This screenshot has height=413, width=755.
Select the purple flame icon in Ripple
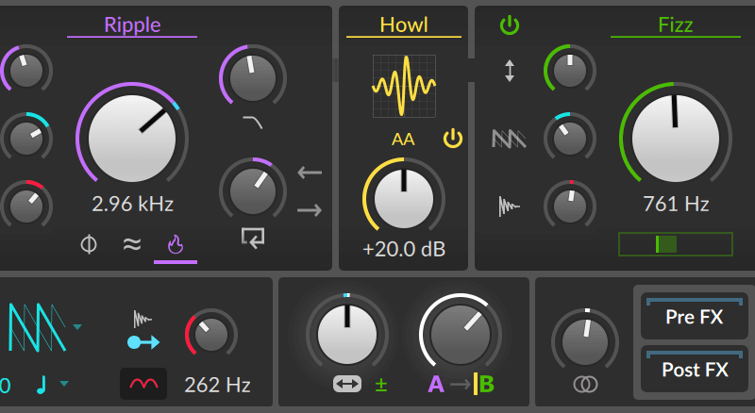(x=176, y=245)
